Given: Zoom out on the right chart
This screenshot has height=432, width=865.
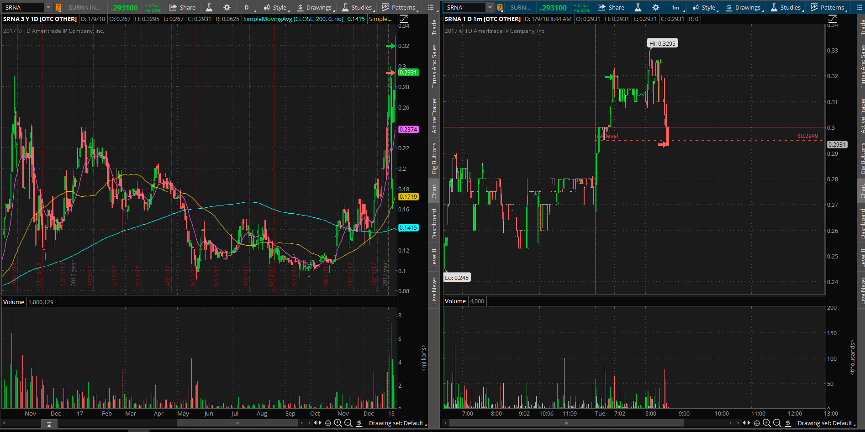Looking at the screenshot, I should 777,423.
